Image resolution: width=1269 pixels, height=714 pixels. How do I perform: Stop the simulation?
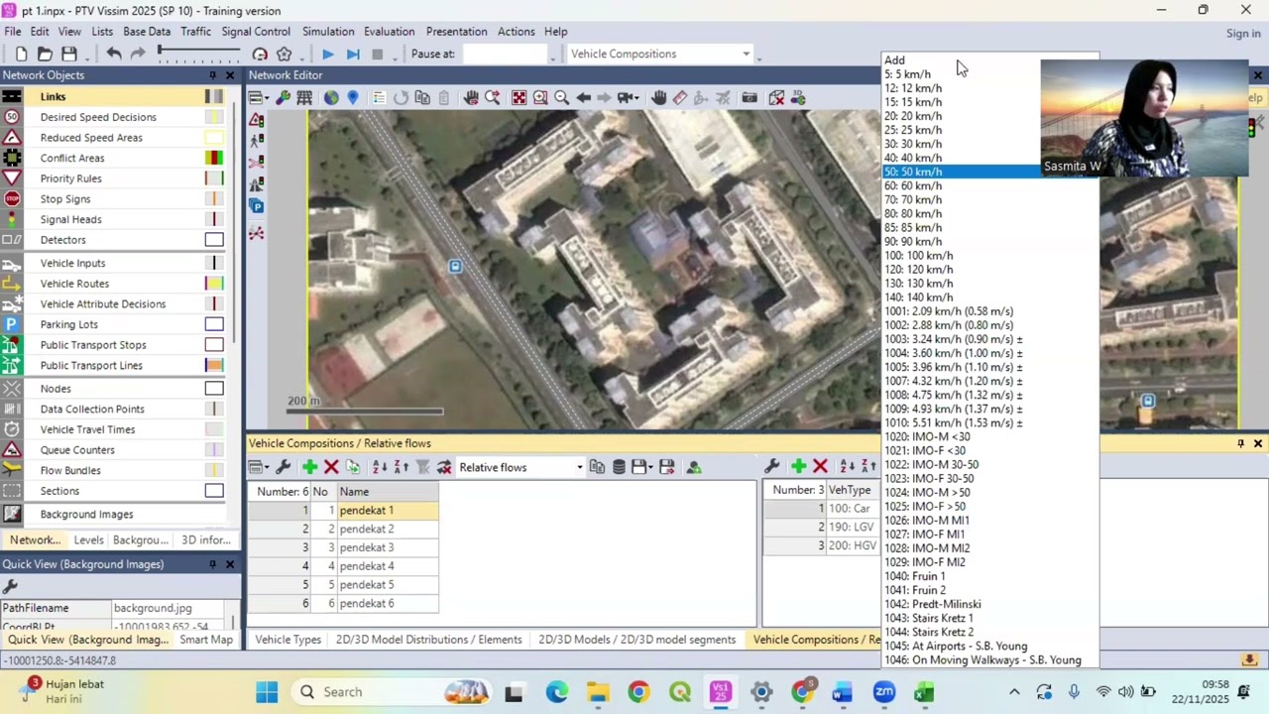pyautogui.click(x=377, y=55)
